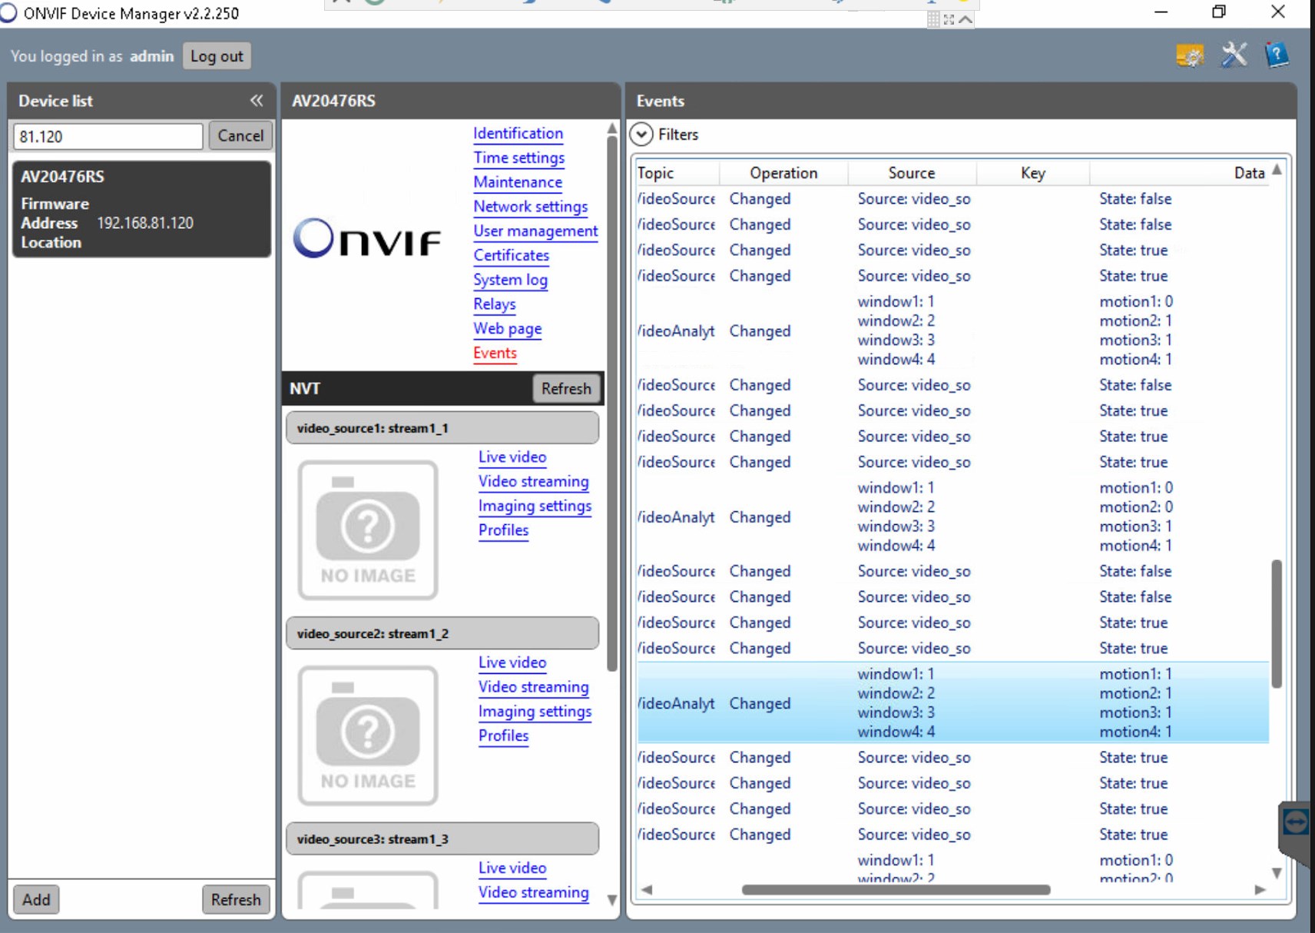This screenshot has height=933, width=1315.
Task: Open Video streaming for stream1_3
Action: (533, 892)
